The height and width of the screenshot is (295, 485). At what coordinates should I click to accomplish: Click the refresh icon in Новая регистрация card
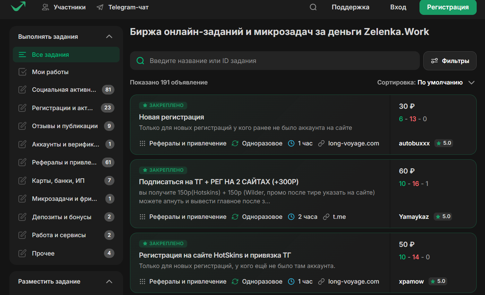pyautogui.click(x=235, y=143)
